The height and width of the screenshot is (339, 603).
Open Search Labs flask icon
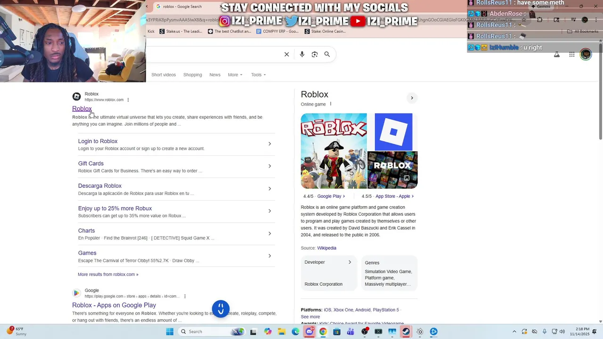(557, 55)
